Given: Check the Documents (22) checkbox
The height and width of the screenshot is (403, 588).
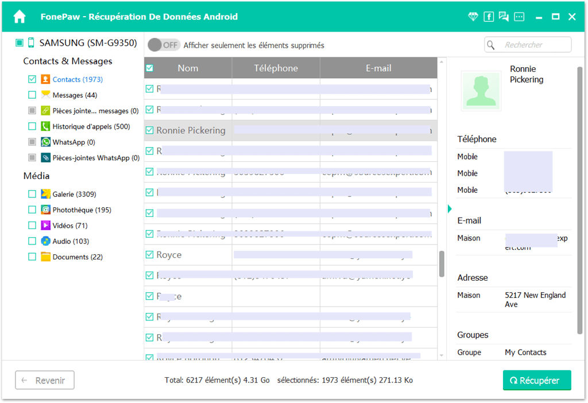Looking at the screenshot, I should coord(32,257).
